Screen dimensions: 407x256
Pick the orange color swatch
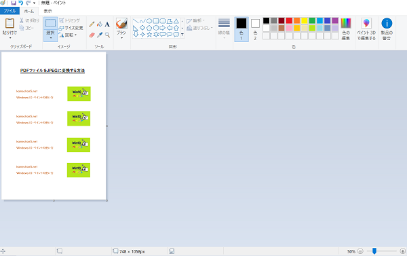(296, 20)
